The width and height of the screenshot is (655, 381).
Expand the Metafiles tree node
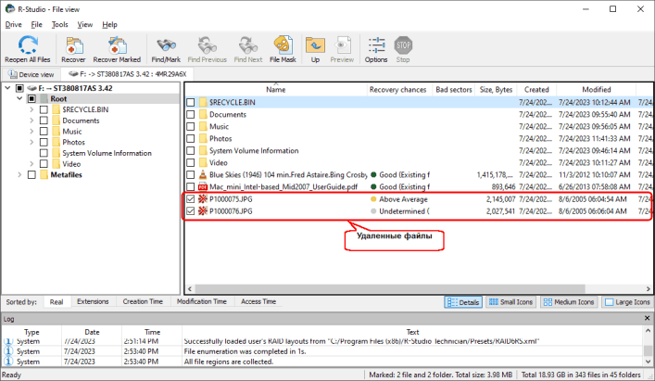19,174
